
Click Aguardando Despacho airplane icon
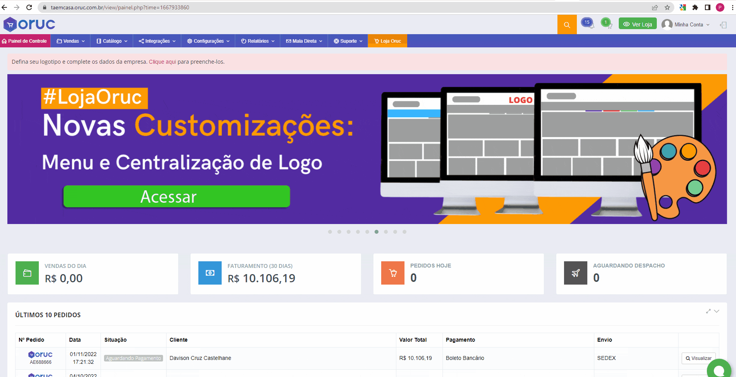(576, 273)
